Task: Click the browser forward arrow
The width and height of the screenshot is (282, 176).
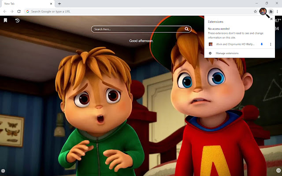Action: [x=12, y=11]
